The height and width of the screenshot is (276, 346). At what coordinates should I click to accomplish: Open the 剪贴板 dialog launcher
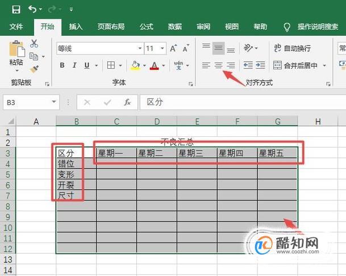point(47,84)
